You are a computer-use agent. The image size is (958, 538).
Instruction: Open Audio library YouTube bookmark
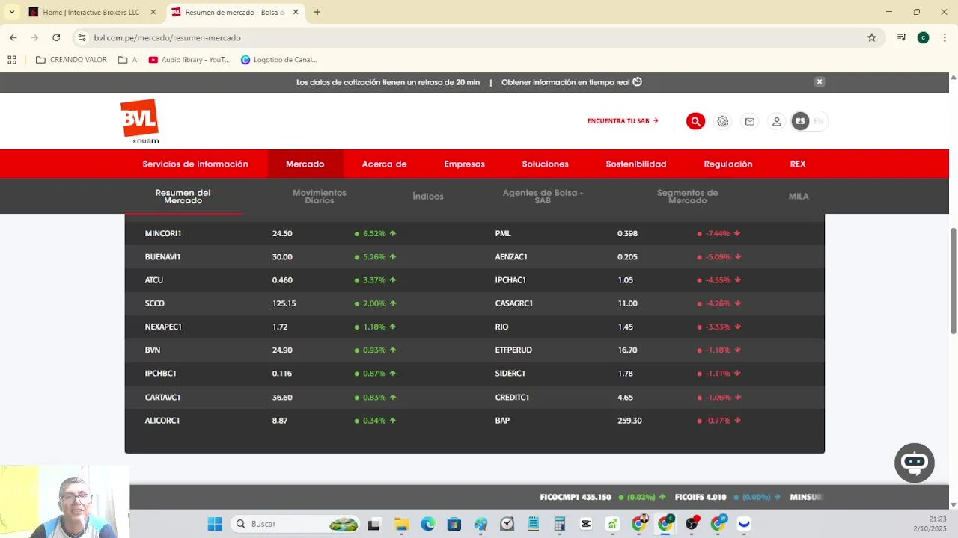189,60
